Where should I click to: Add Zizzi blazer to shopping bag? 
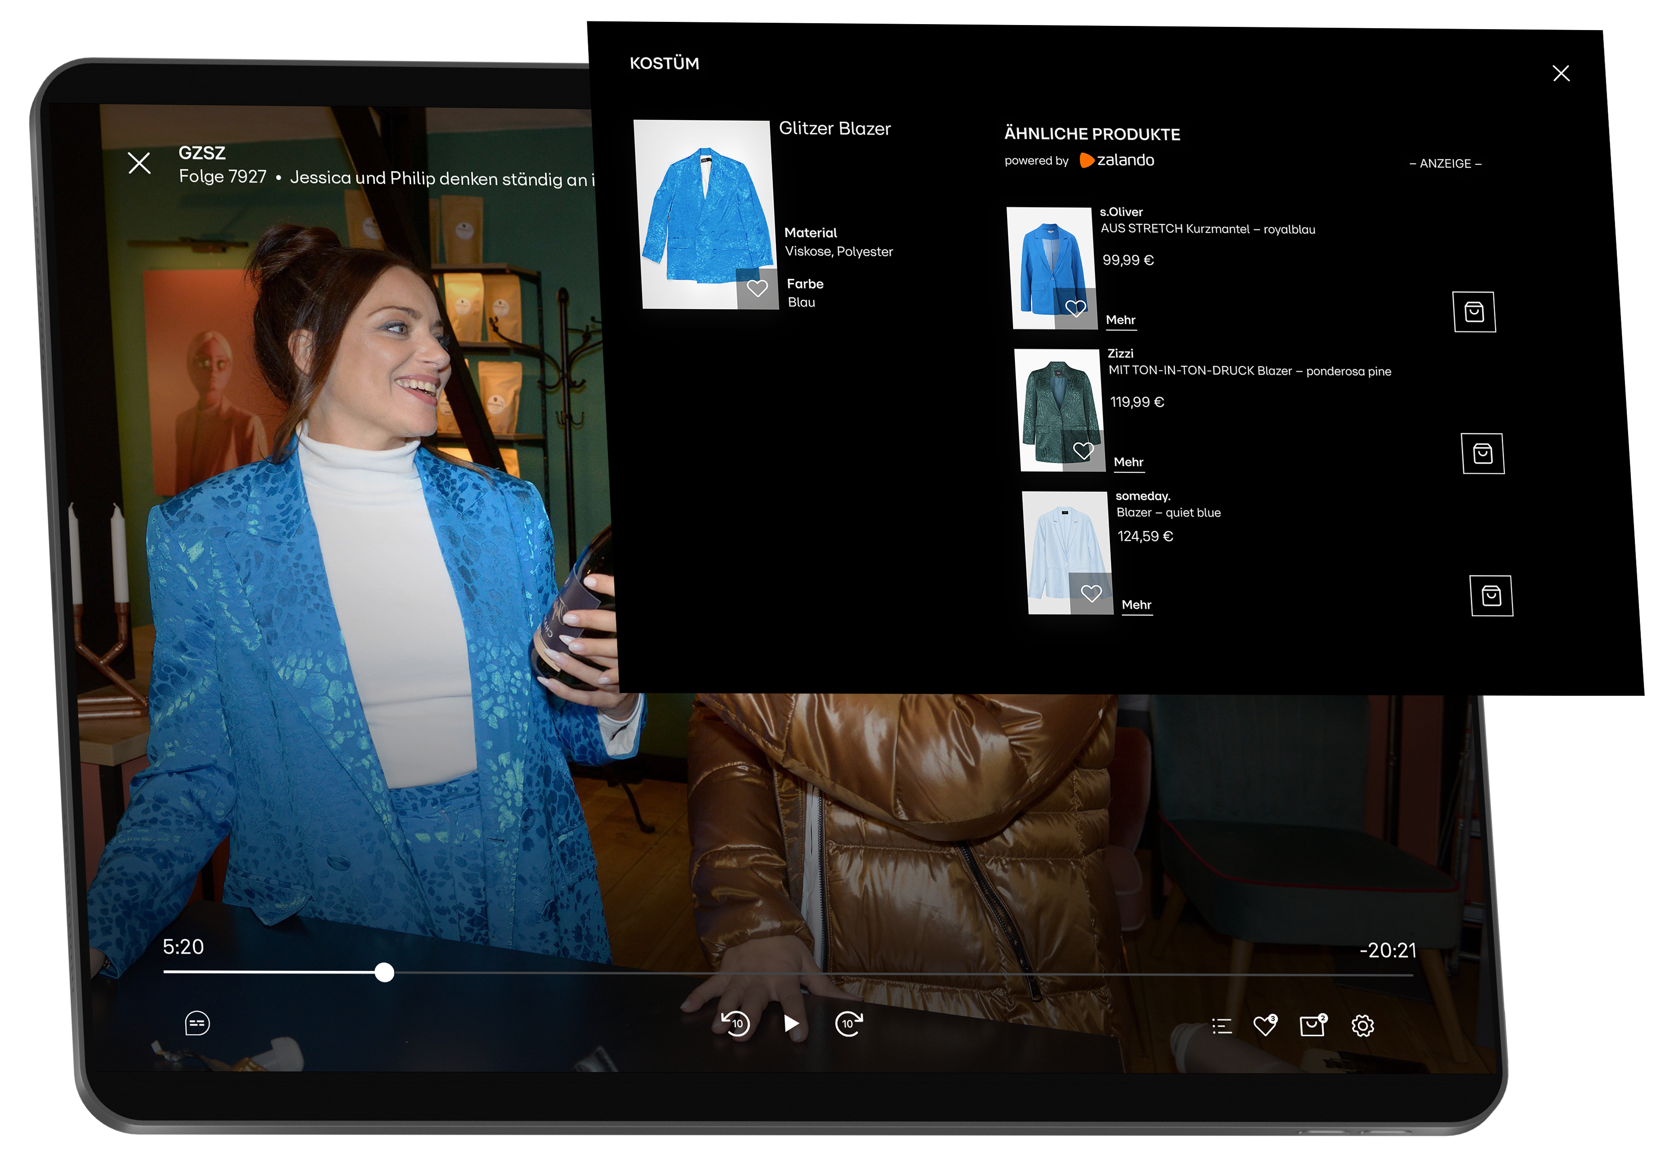[1482, 454]
